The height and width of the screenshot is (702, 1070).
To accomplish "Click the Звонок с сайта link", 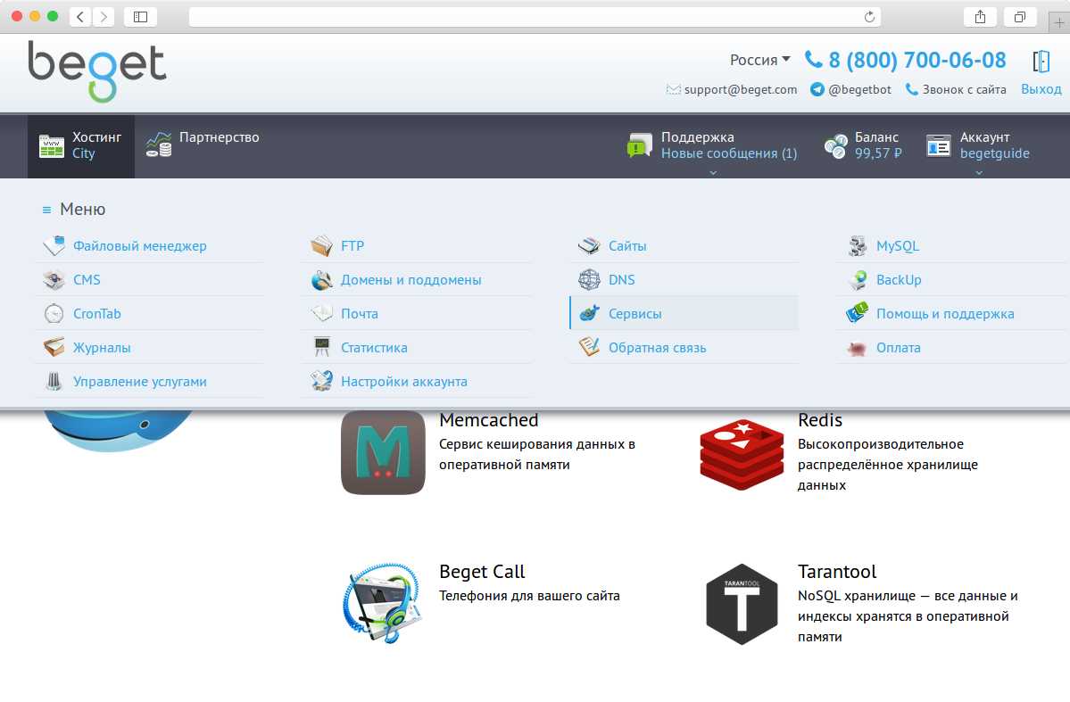I will [964, 89].
